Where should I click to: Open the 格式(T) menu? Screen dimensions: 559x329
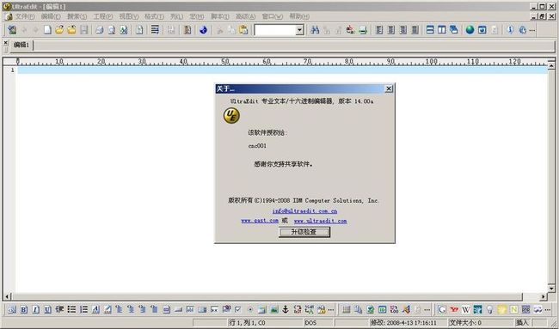pos(154,16)
